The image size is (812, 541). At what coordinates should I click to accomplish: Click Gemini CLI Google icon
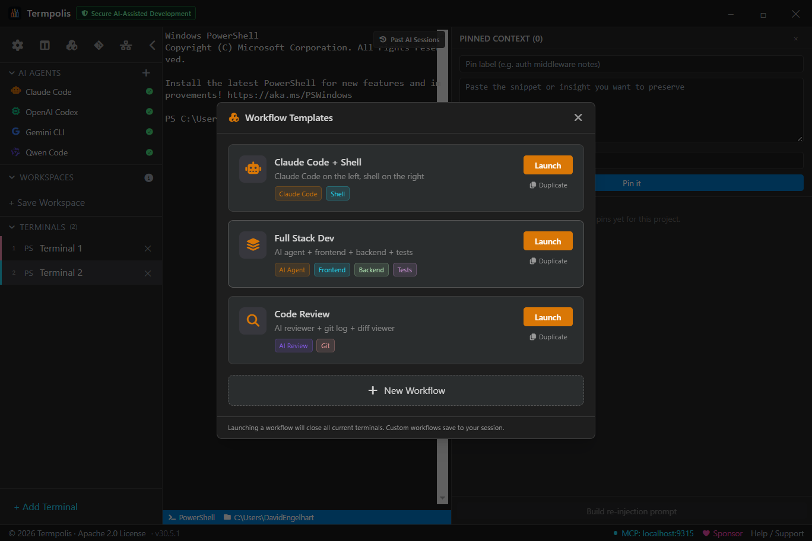[16, 132]
